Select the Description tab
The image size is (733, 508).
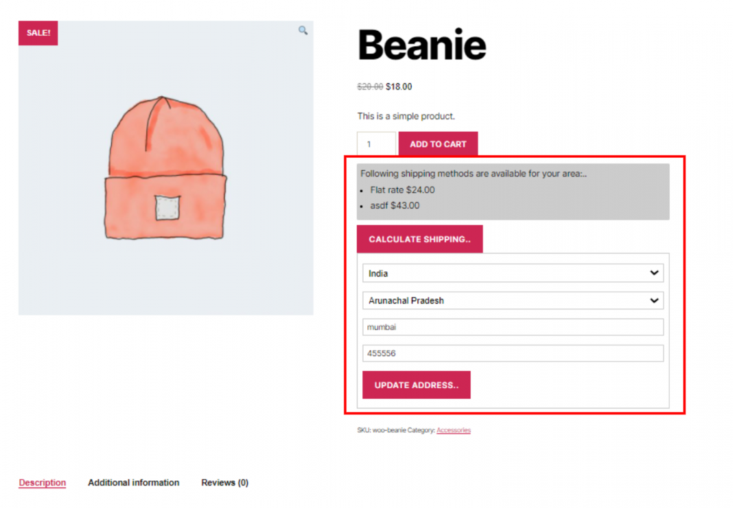pos(42,483)
